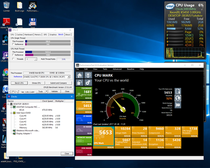Open the Tests menu in PerformanceTest
210x168 pixels.
pos(105,69)
